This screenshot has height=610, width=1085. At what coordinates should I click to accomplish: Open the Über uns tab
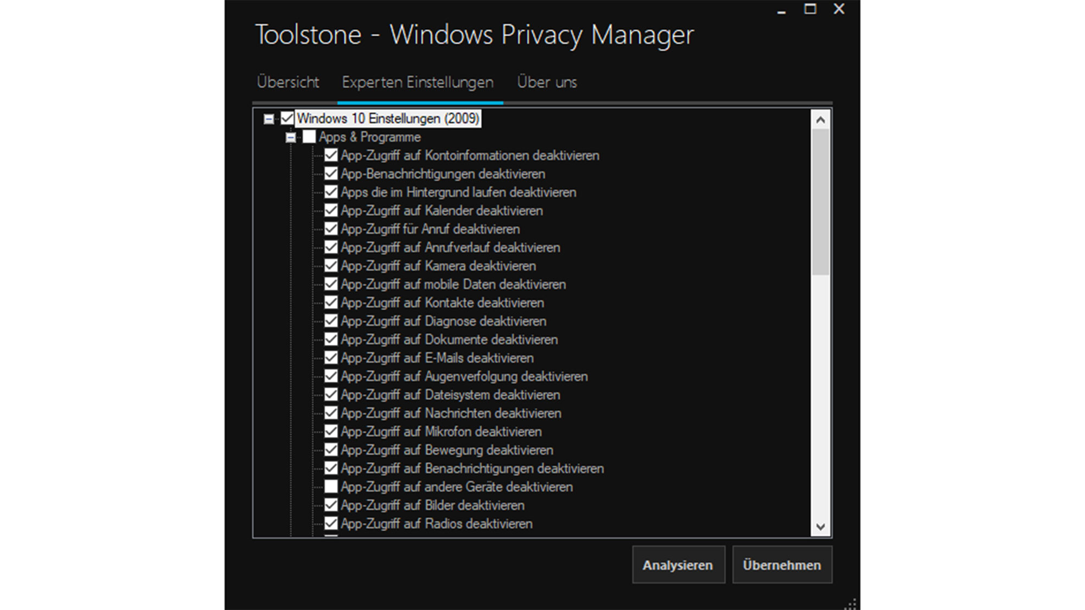547,82
